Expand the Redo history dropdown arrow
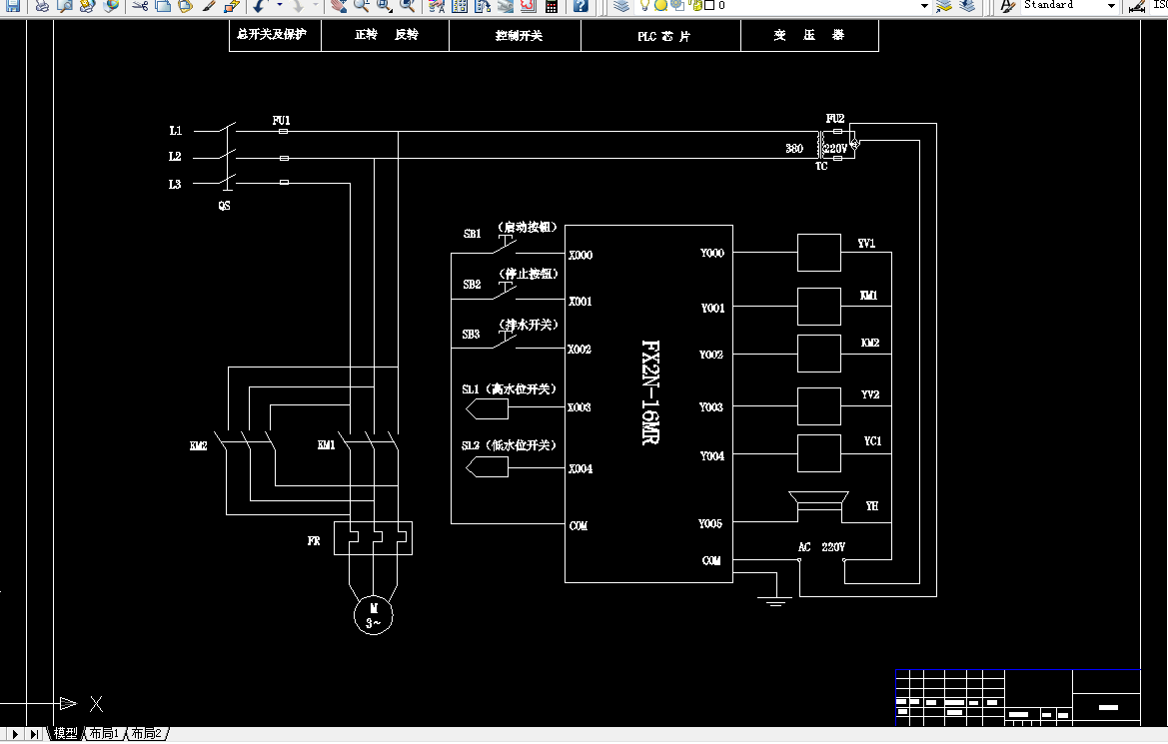1168x744 pixels. [315, 5]
